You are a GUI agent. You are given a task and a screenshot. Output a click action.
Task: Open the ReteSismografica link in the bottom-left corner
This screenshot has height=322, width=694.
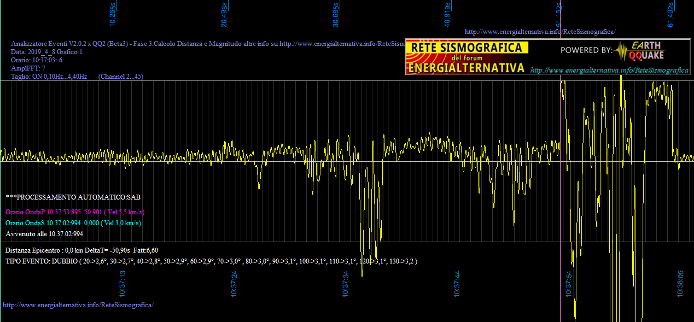click(78, 305)
